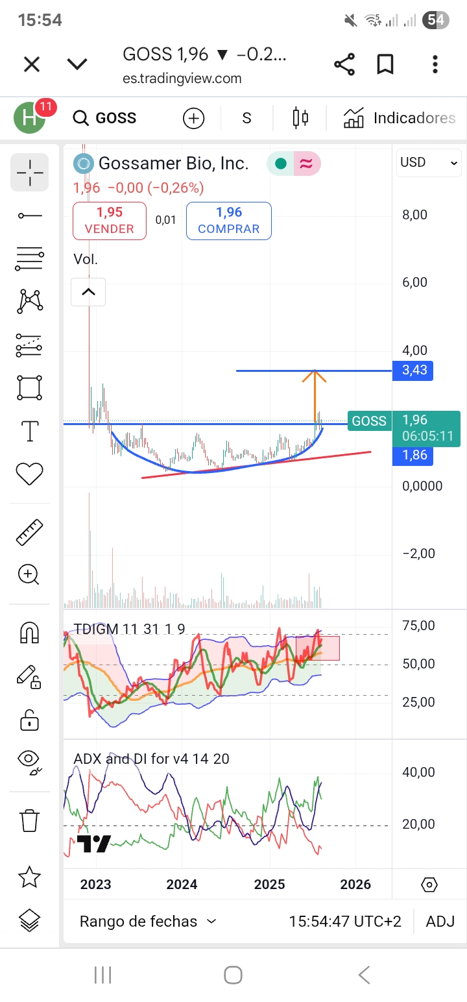467x1002 pixels.
Task: Click the es.tradingview.com URL text
Action: pyautogui.click(x=182, y=79)
